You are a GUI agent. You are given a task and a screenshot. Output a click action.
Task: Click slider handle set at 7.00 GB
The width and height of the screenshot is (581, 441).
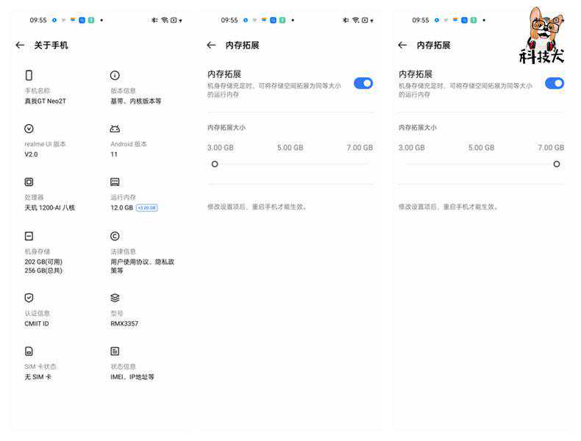(x=557, y=164)
